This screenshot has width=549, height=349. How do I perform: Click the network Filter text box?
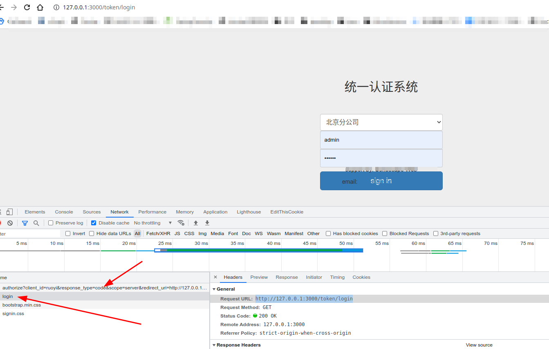coord(30,234)
